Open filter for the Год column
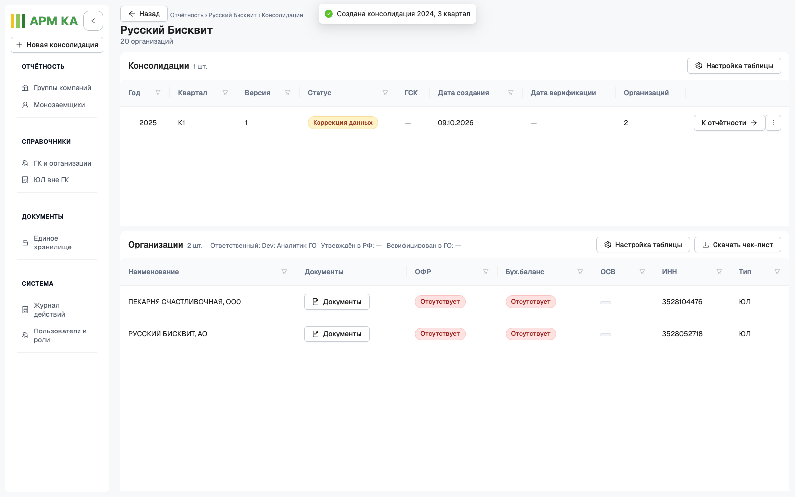This screenshot has width=795, height=497. coord(158,93)
